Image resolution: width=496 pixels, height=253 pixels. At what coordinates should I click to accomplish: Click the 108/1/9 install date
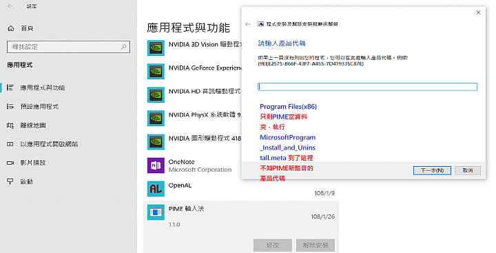pyautogui.click(x=324, y=193)
